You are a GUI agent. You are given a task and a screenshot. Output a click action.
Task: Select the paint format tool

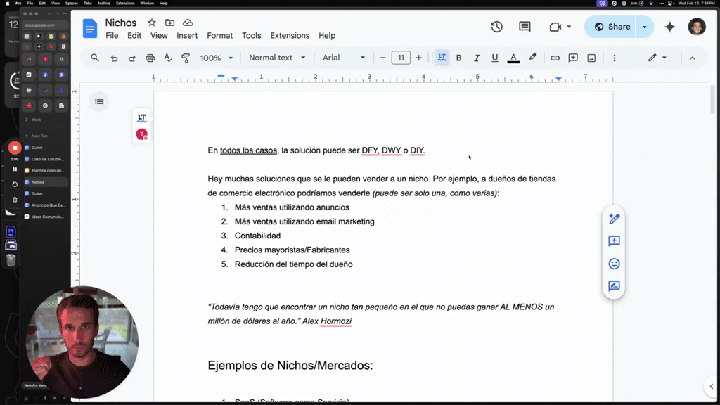tap(186, 58)
